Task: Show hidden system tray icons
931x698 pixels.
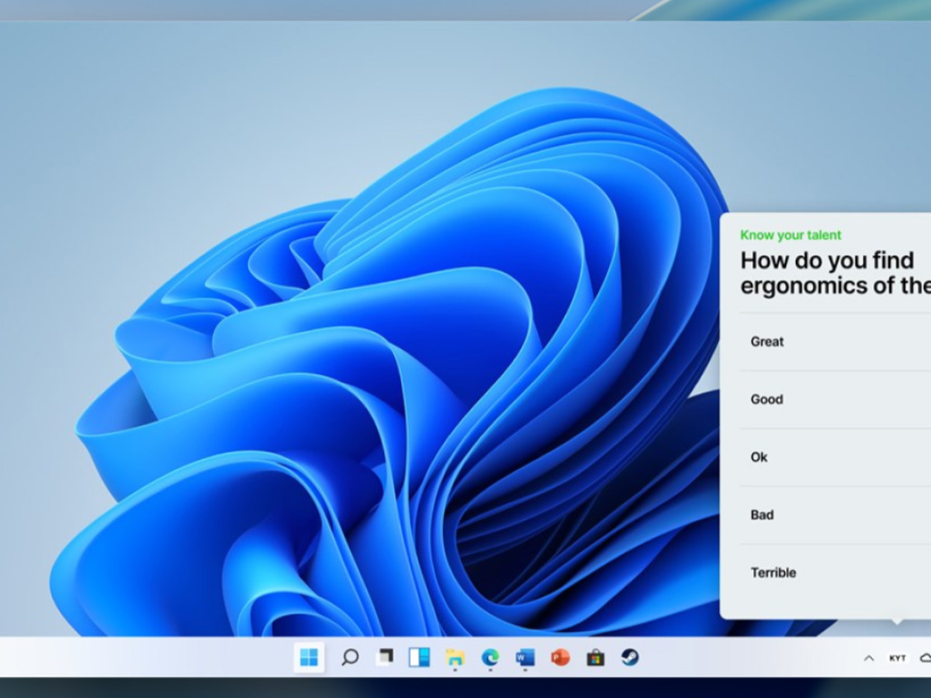Action: tap(869, 658)
